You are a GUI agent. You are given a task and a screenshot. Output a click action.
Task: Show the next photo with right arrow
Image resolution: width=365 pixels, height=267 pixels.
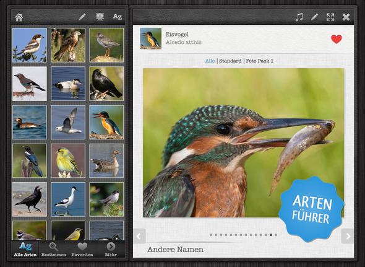pos(348,236)
